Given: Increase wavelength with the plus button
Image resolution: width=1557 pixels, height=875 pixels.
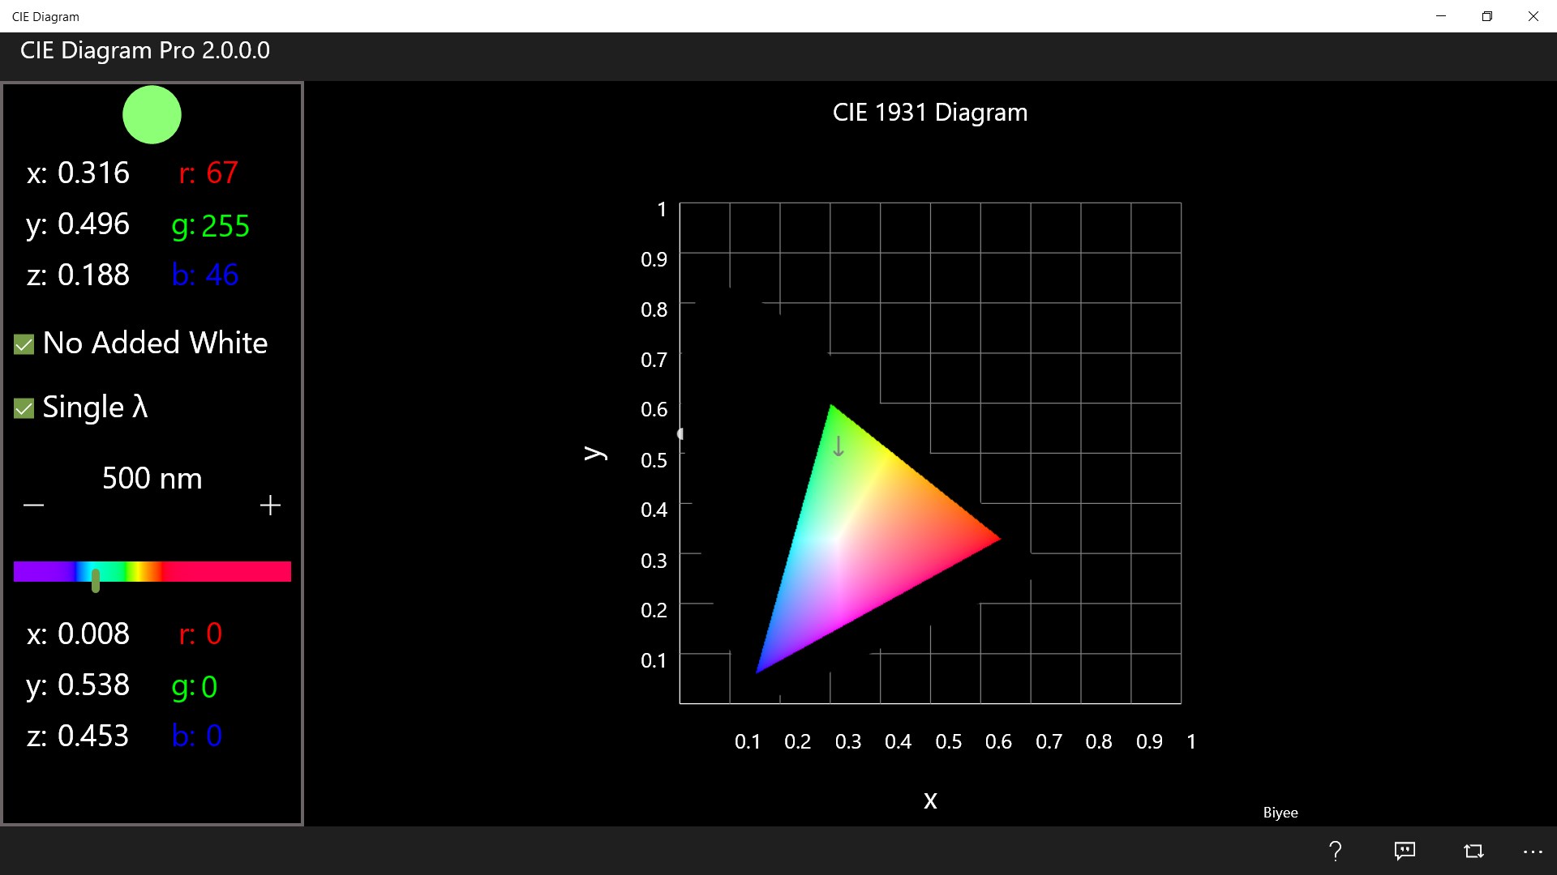Looking at the screenshot, I should tap(270, 506).
